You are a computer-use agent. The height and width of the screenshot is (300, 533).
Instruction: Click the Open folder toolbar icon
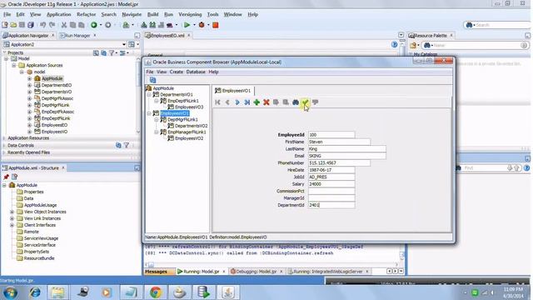pos(13,25)
